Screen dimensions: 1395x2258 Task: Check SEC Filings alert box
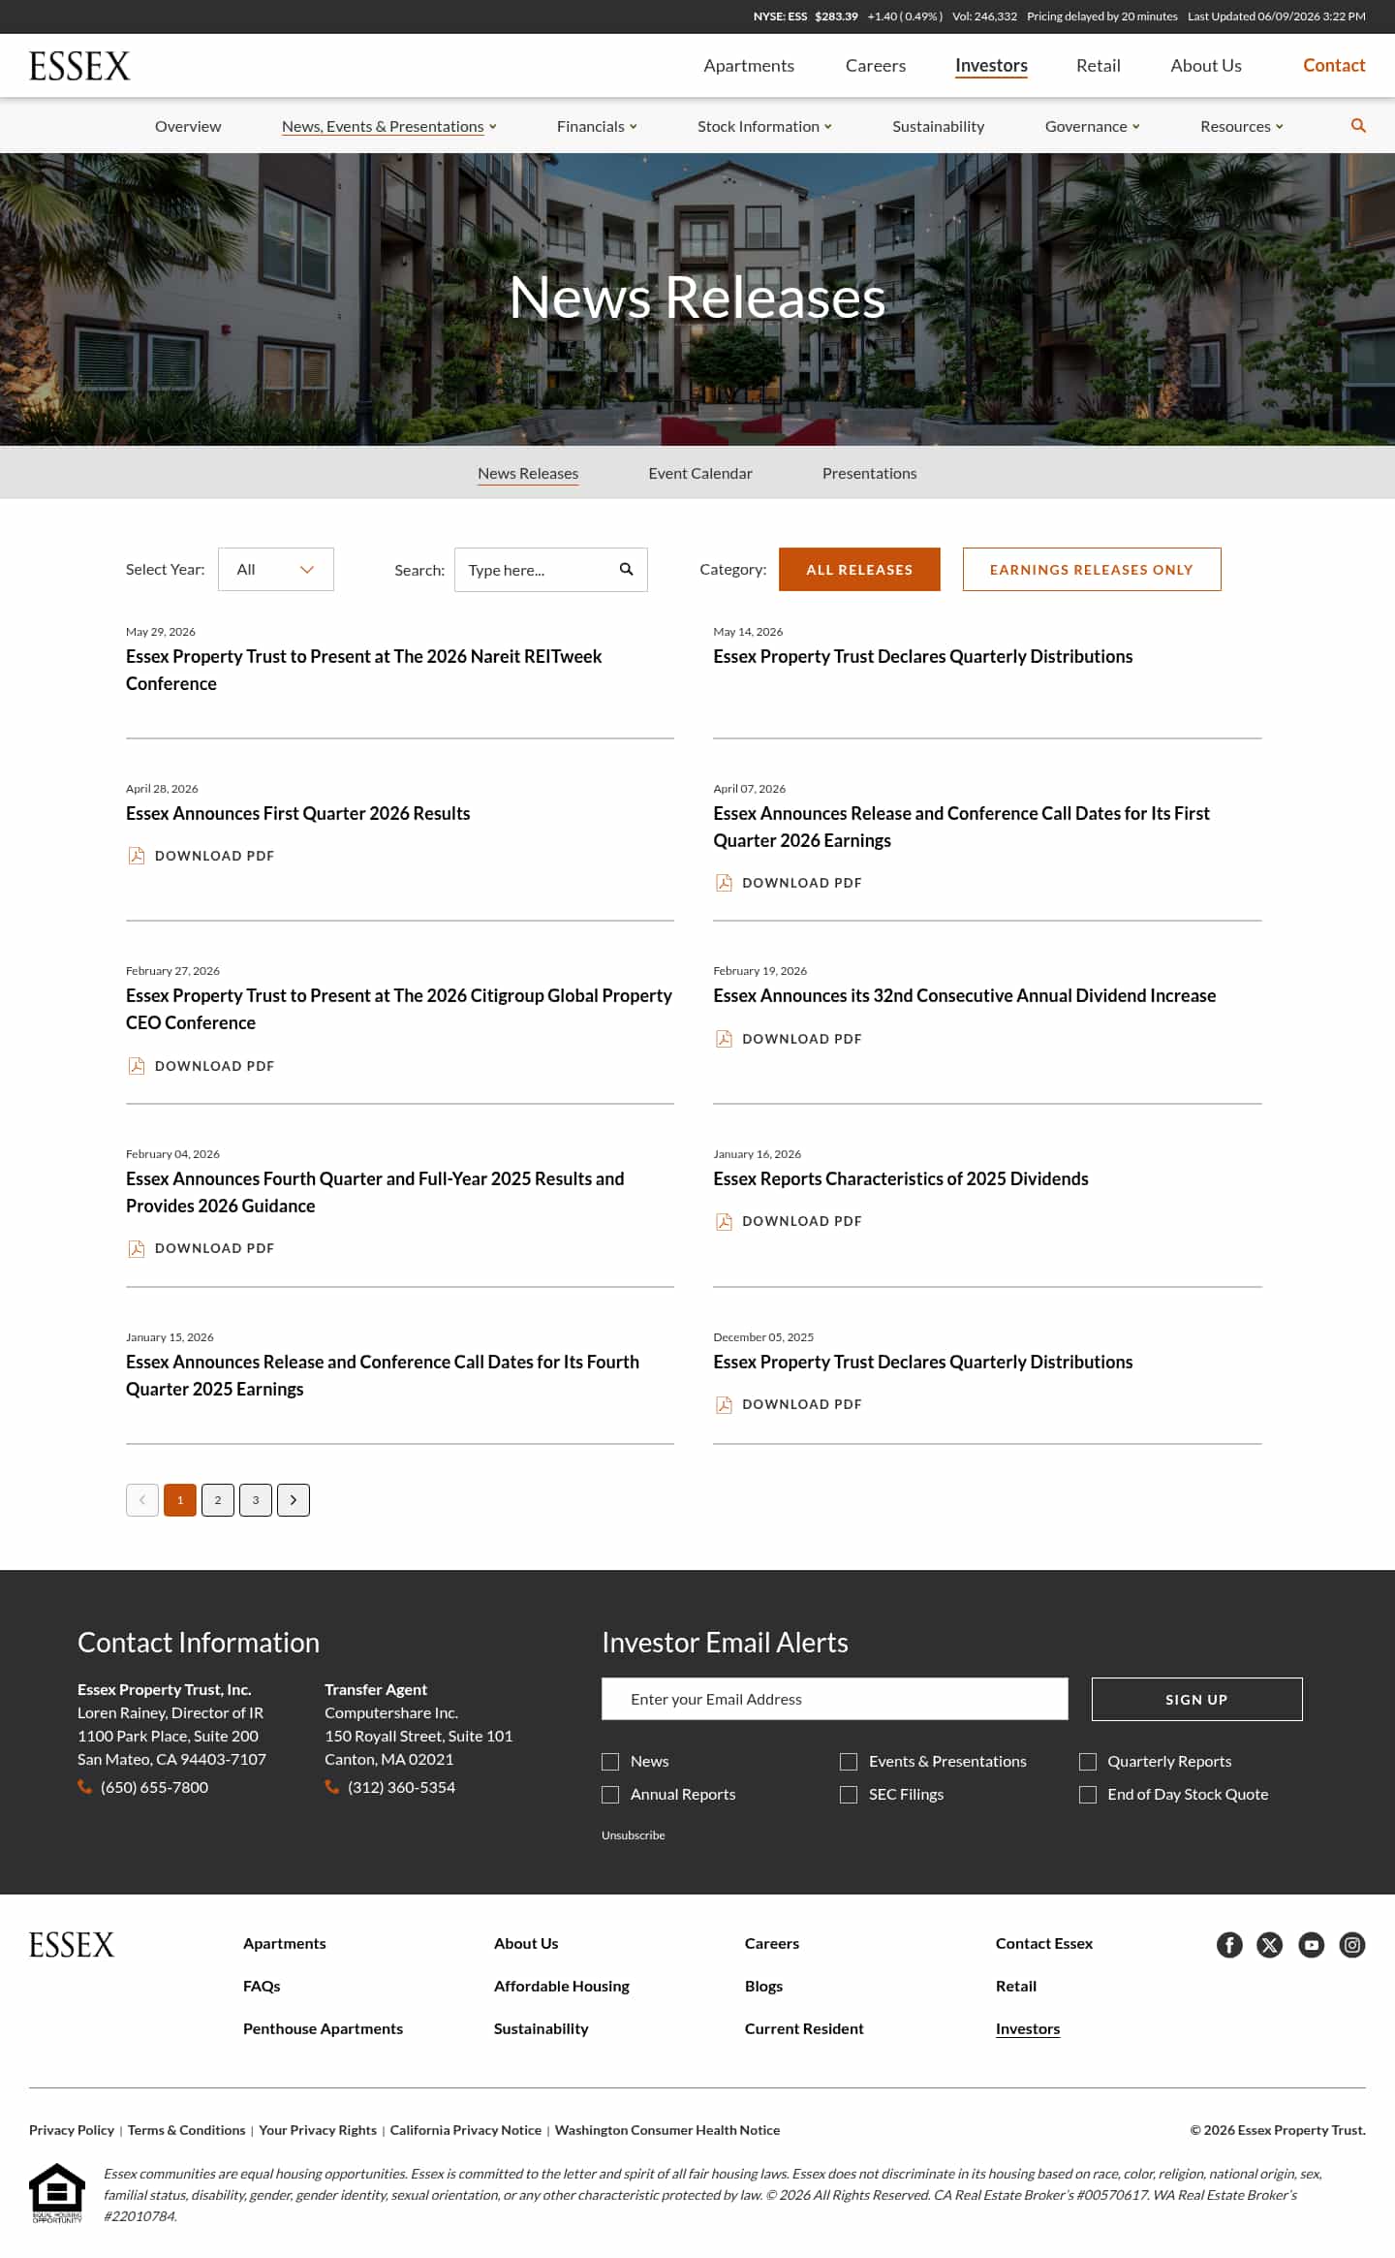(x=849, y=1795)
